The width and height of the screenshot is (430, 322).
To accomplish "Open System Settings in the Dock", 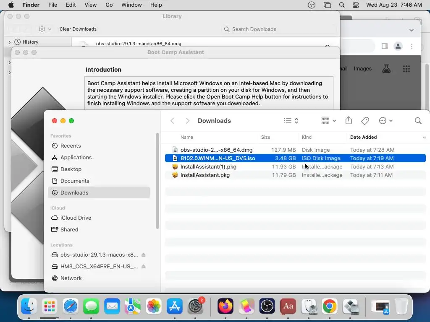I will click(x=195, y=306).
